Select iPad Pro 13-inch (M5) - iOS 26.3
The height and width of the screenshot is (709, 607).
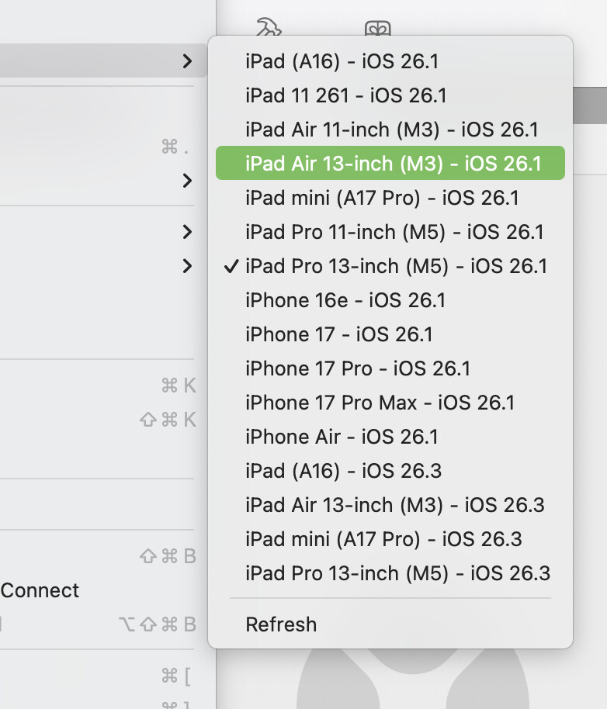coord(397,573)
